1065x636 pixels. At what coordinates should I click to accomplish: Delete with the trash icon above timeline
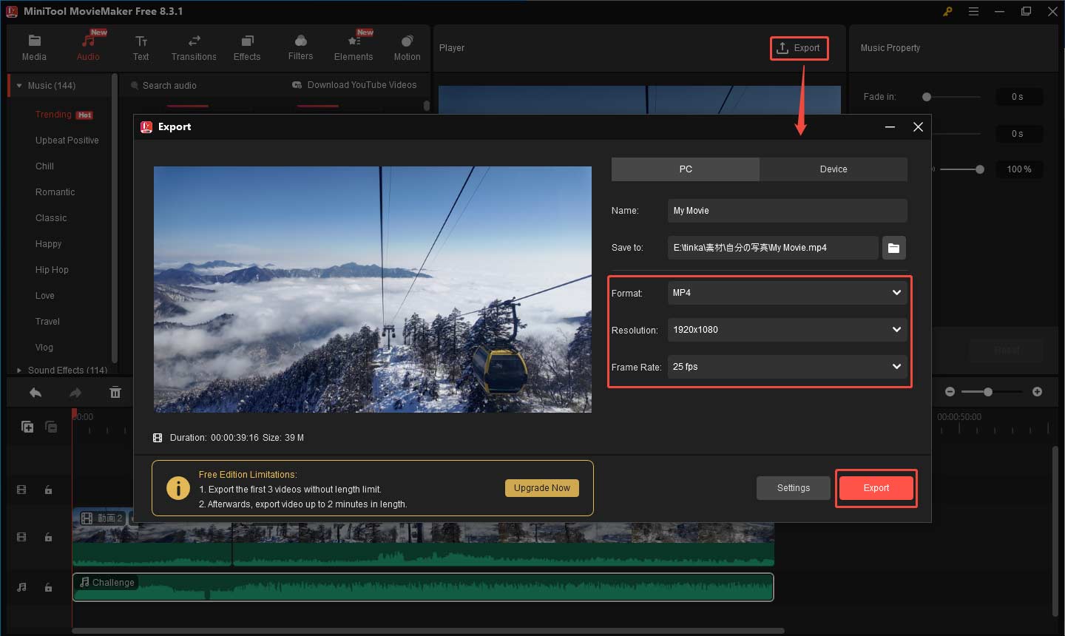click(115, 392)
